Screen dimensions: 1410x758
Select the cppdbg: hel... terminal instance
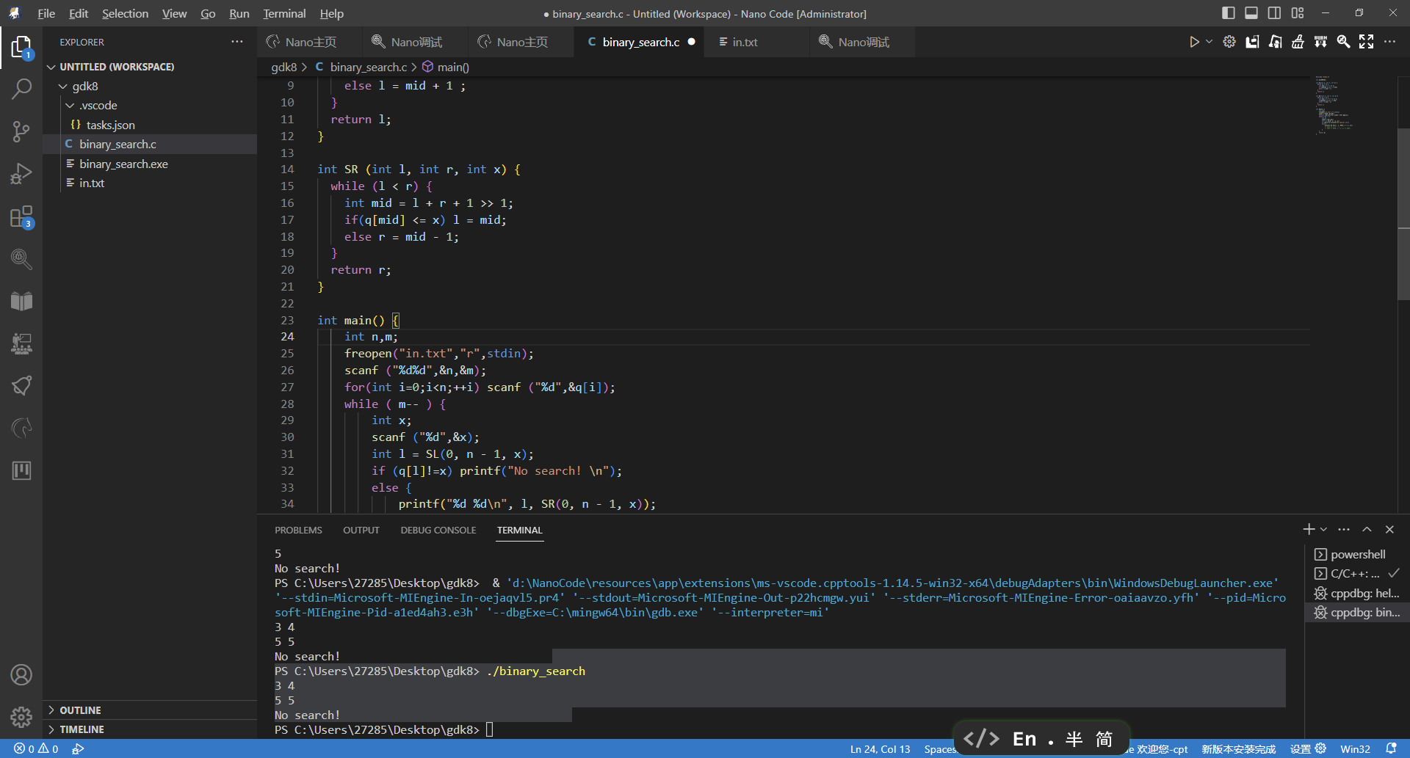[1357, 593]
